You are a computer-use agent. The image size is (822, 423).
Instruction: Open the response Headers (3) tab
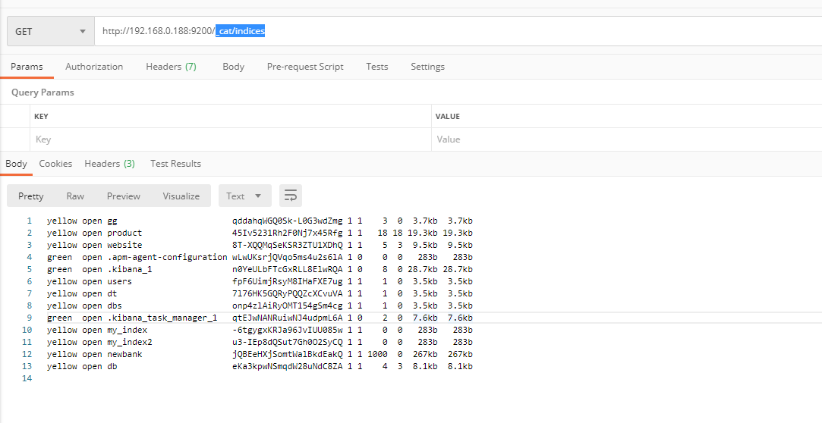pos(109,163)
